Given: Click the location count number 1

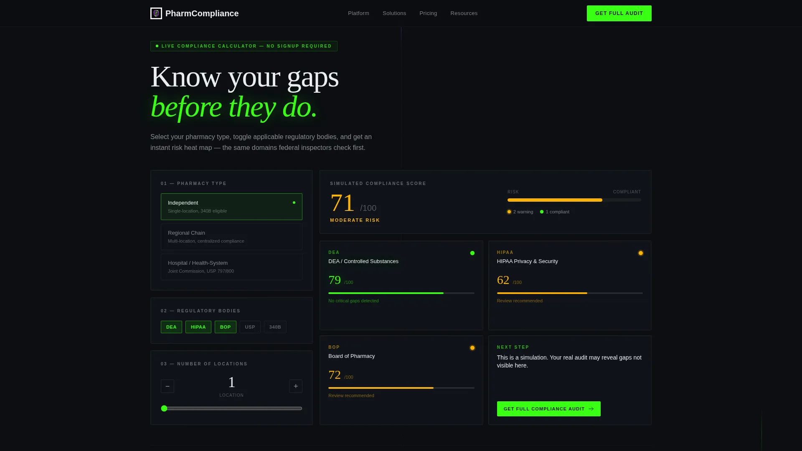Looking at the screenshot, I should (231, 382).
